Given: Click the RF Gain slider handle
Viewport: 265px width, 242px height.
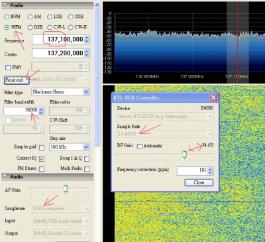Looking at the screenshot, I should pyautogui.click(x=185, y=154).
